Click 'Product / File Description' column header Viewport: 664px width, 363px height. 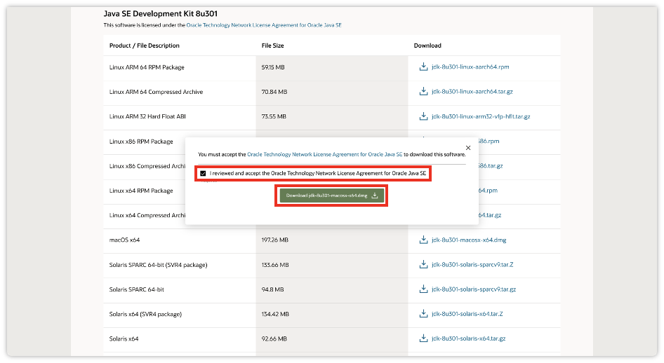(x=145, y=46)
